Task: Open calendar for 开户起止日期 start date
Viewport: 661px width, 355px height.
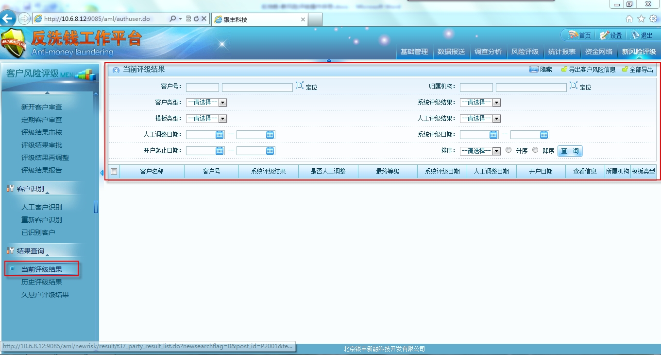Action: click(220, 151)
